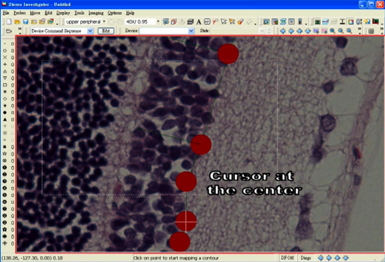The height and width of the screenshot is (262, 385).
Task: Select the text tool 'A' icon
Action: coord(200,21)
